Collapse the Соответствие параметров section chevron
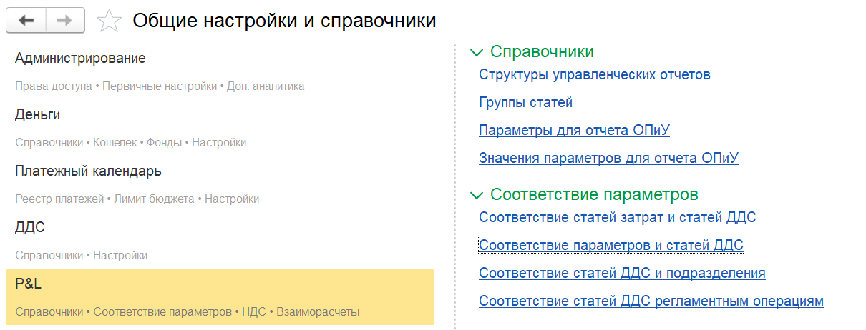This screenshot has height=330, width=866. pyautogui.click(x=476, y=195)
